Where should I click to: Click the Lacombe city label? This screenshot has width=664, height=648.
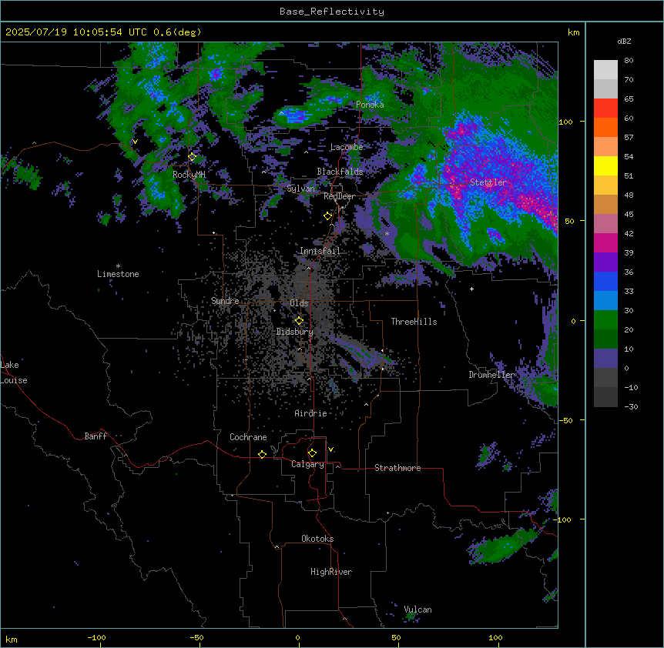tap(347, 147)
